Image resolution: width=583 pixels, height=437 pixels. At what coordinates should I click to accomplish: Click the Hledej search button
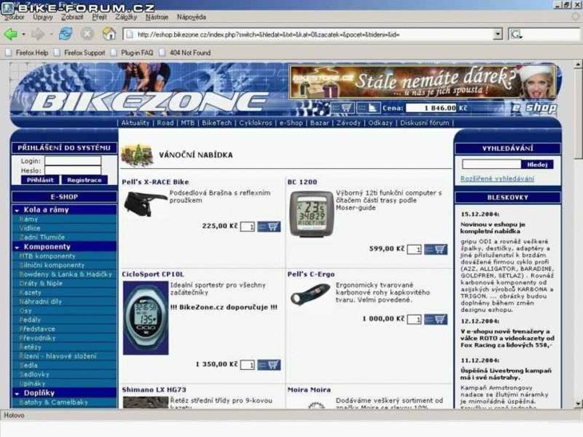(x=537, y=164)
